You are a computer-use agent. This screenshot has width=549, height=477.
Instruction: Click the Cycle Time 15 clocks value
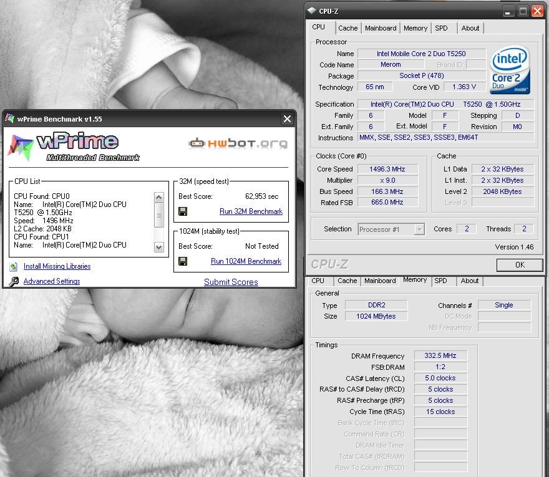tap(440, 412)
